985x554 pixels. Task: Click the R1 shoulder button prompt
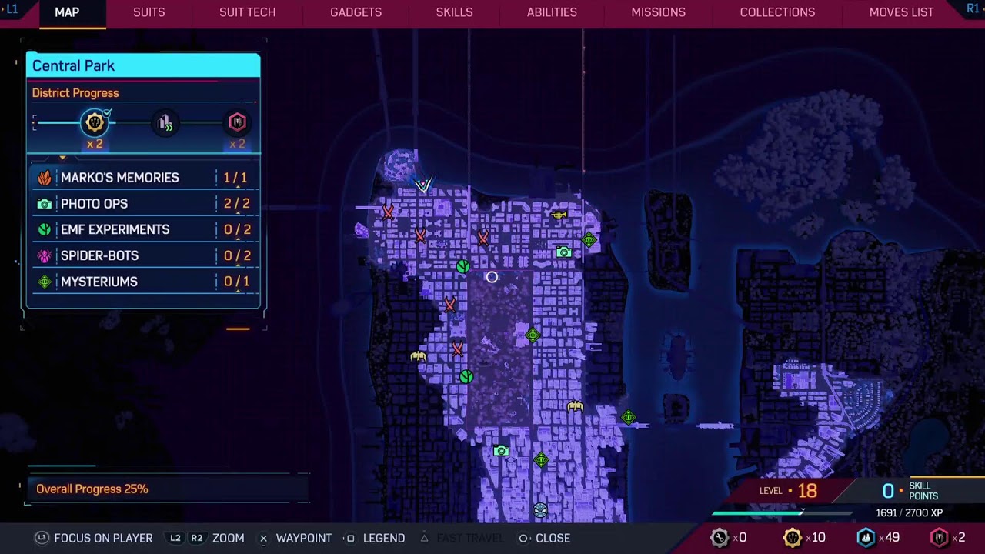[x=973, y=8]
